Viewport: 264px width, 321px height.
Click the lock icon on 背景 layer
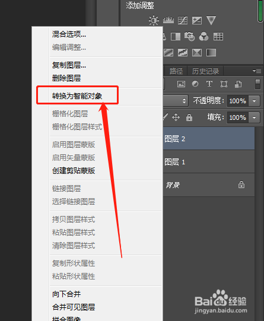241,185
